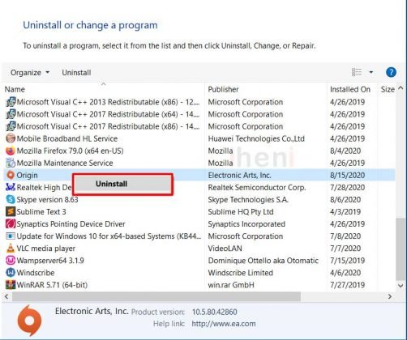Click the Realtek High Definition icon
This screenshot has height=340, width=407.
11,187
